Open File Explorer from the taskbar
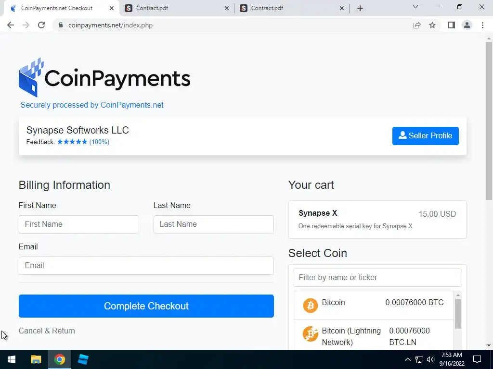This screenshot has width=493, height=369. (x=36, y=359)
